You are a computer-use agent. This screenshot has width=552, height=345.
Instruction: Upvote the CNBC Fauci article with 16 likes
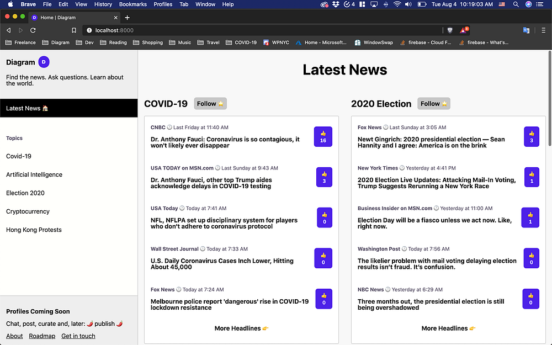tap(323, 136)
